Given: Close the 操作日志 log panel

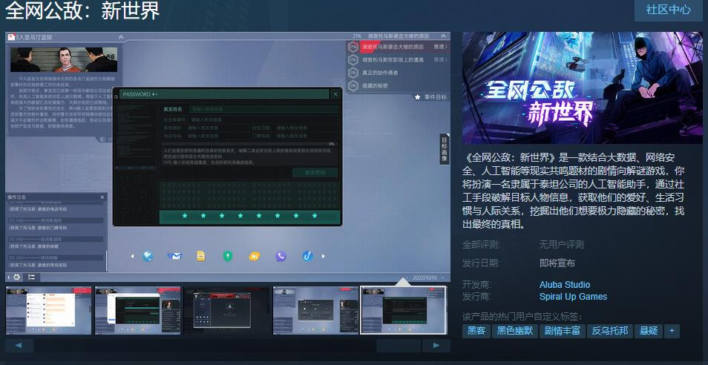Looking at the screenshot, I should click(102, 197).
